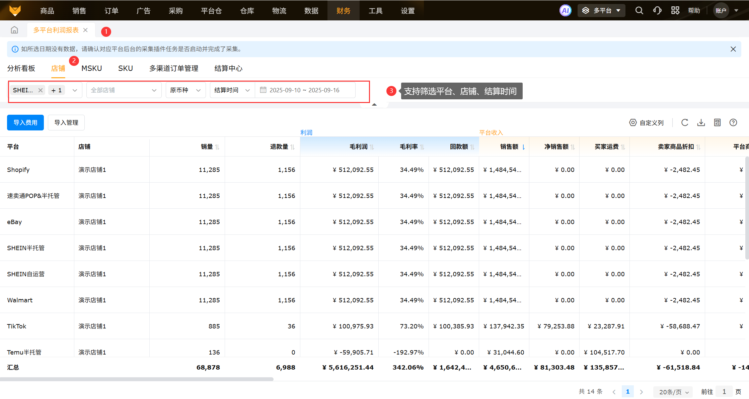Screen dimensions: 749x399
Task: Open the 数据 top menu
Action: tap(311, 11)
